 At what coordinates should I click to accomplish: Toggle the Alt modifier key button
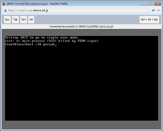[31, 20]
